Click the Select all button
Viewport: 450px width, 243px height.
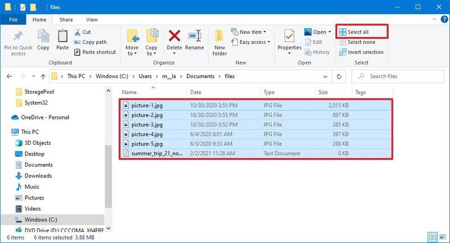tap(358, 32)
